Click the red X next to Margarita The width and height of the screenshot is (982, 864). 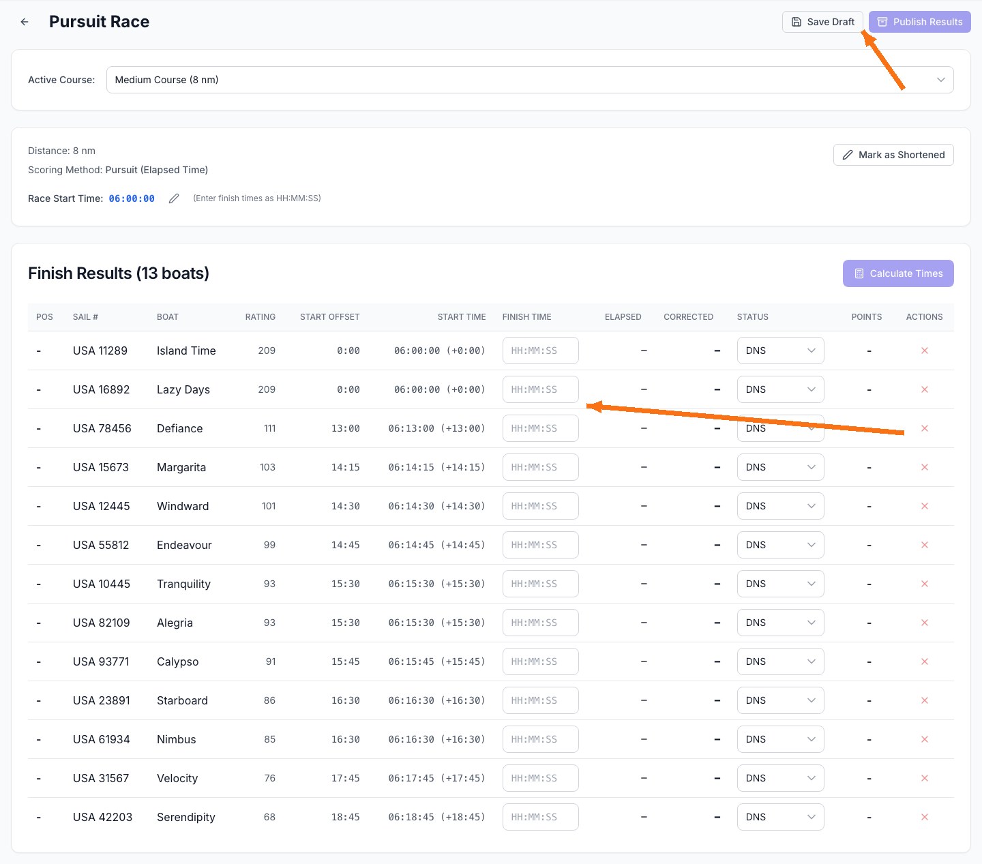point(925,467)
